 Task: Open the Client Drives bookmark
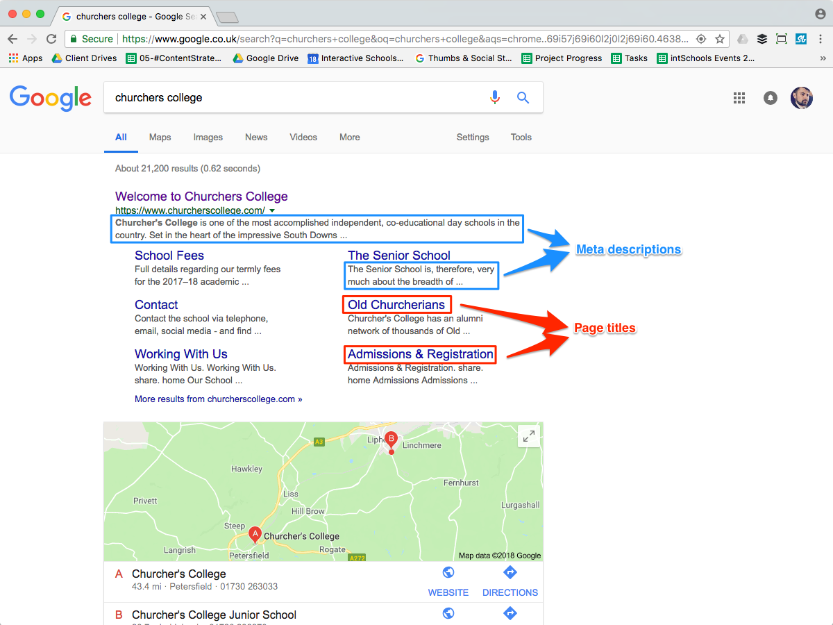pyautogui.click(x=84, y=58)
